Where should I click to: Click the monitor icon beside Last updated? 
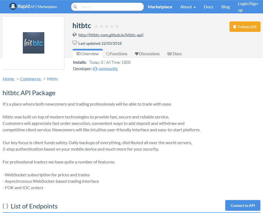75,43
